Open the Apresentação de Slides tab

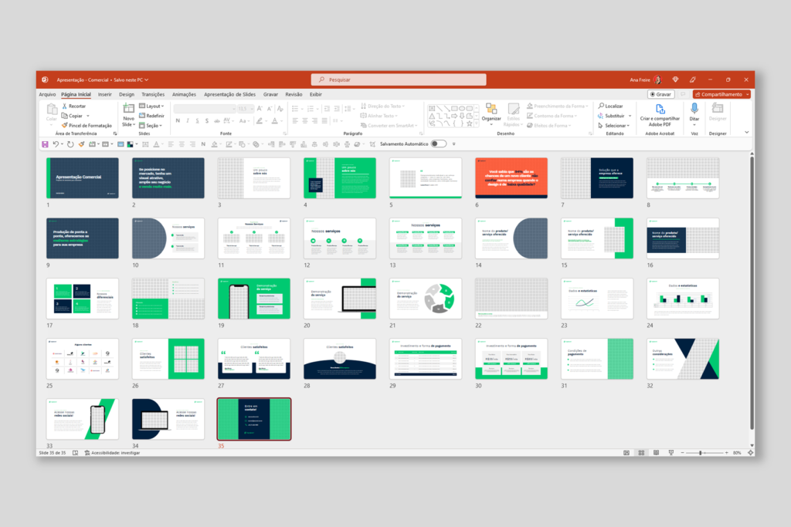click(x=229, y=93)
